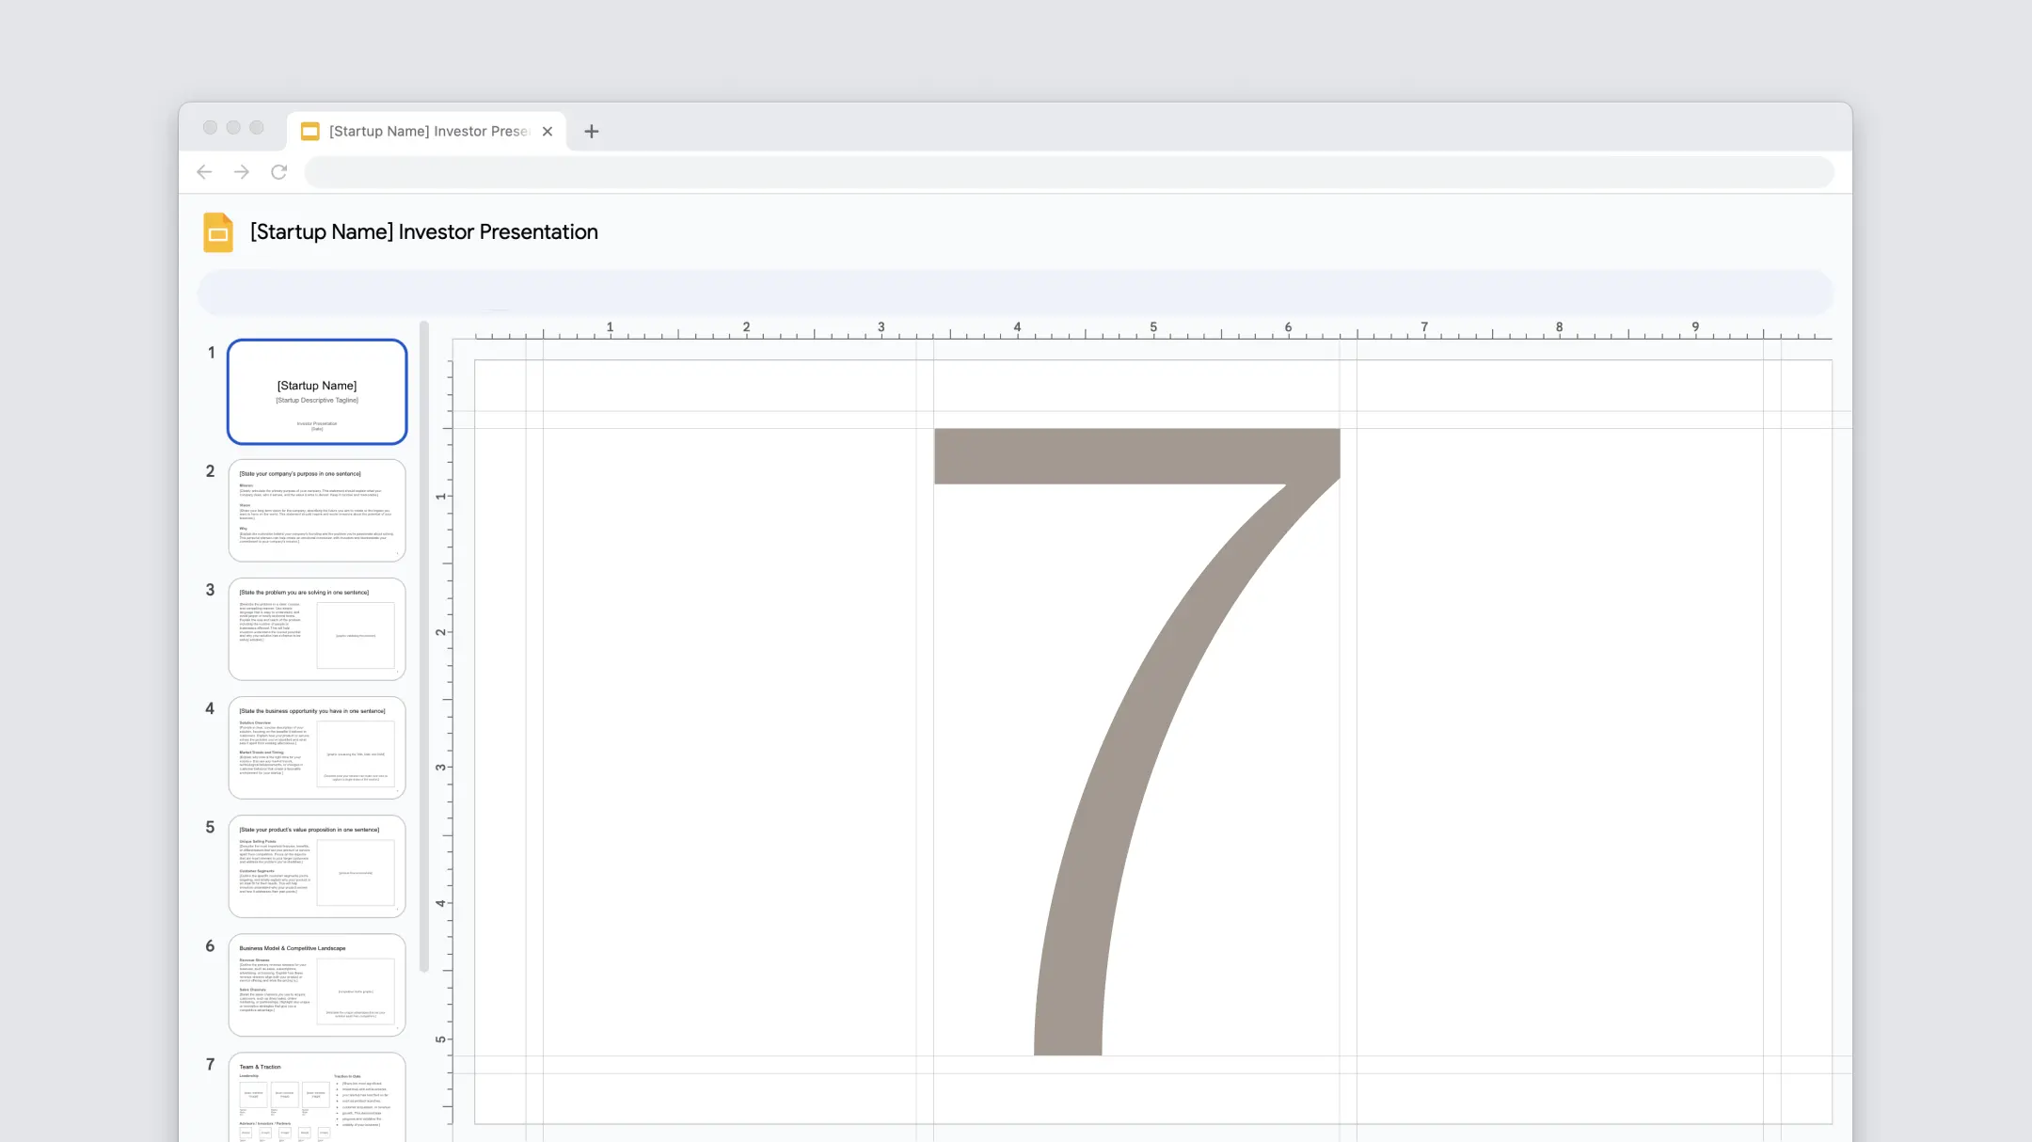The image size is (2032, 1142).
Task: Open a new browser tab
Action: click(591, 132)
